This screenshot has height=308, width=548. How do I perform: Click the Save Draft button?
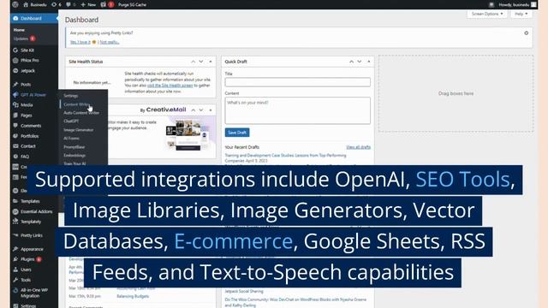pos(237,133)
